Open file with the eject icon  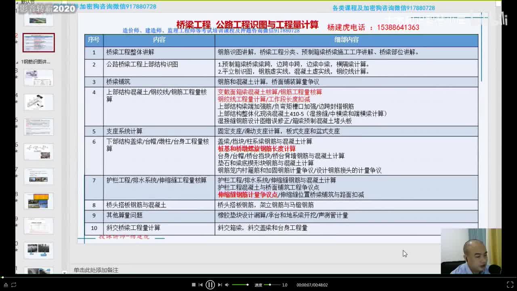[x=6, y=285]
